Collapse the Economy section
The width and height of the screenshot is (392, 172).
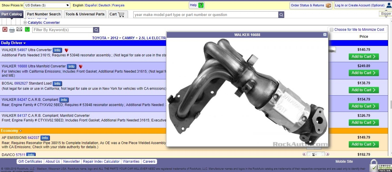(x=11, y=131)
